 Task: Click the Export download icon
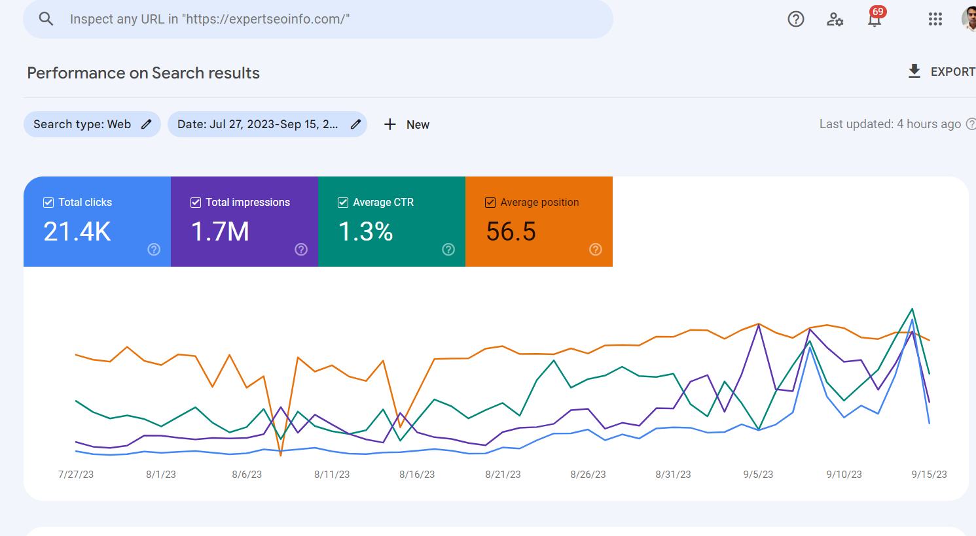[914, 71]
